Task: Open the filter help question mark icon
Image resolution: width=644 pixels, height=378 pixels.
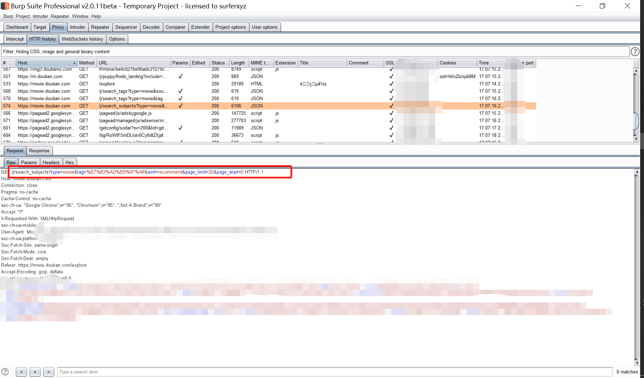Action: (635, 52)
